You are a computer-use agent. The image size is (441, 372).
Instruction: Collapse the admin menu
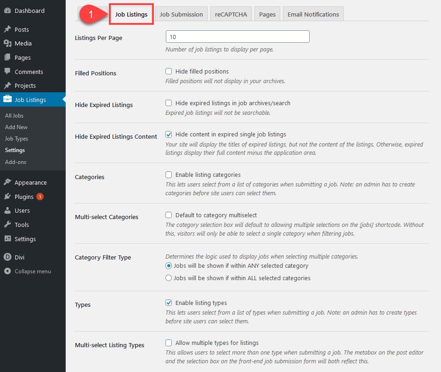coord(8,271)
